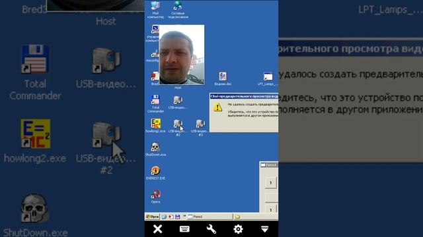This screenshot has width=423, height=237.
Task: Click the floppy-disk quick launch icon
Action: click(177, 217)
